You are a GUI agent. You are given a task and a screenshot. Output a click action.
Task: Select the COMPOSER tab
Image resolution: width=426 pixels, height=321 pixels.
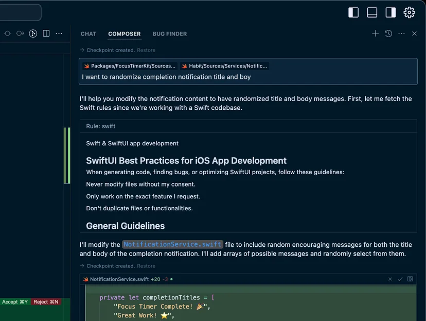coord(125,33)
